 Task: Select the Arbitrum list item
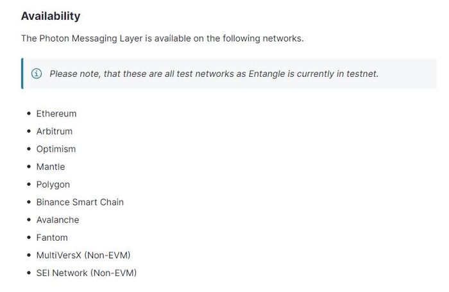55,131
